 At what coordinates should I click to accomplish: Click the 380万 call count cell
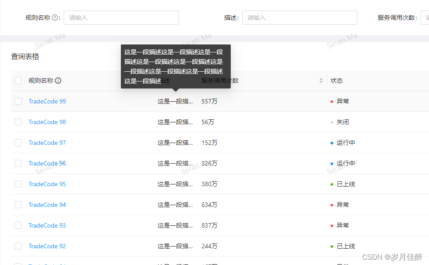[210, 184]
